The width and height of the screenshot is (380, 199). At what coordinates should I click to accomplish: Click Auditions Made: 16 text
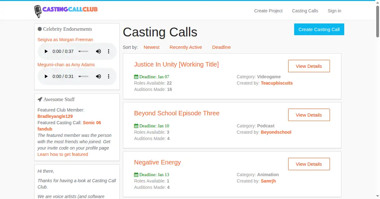coord(153,89)
